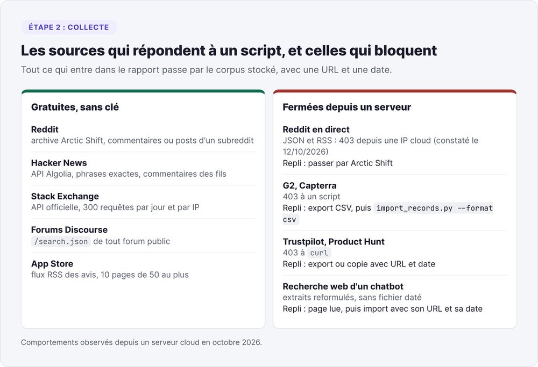Click 'Repli : export CSV, puis' text
Screen dimensions: 538x367
[327, 208]
